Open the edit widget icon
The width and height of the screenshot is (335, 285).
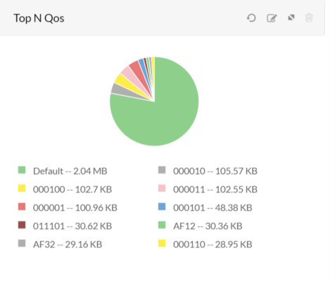tap(272, 18)
